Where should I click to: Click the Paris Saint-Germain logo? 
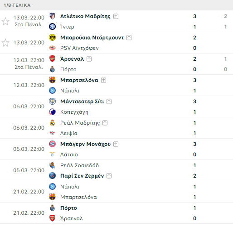52,176
